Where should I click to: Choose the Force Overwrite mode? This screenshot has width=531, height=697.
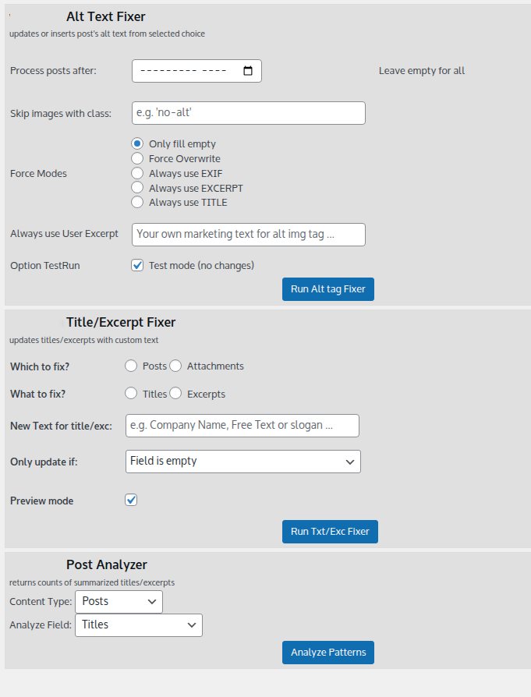(137, 158)
